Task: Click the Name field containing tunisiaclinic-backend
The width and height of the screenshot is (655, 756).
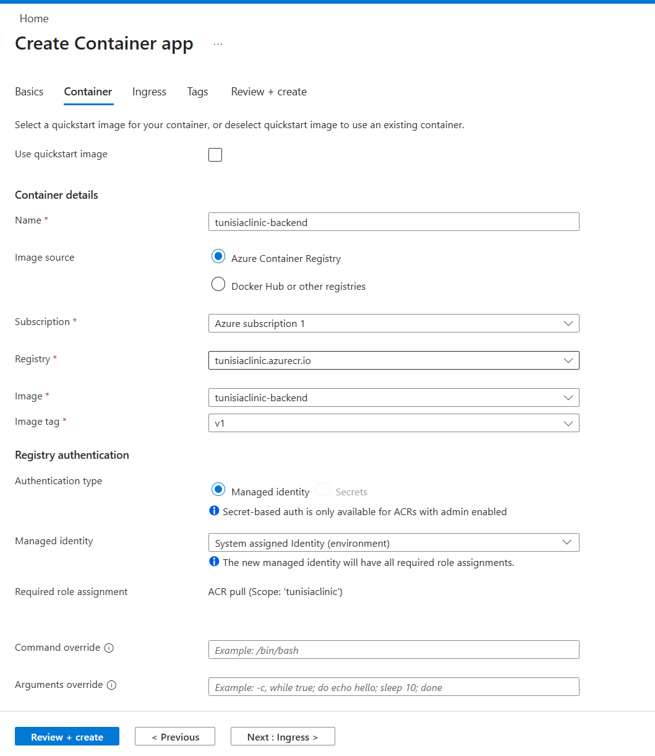Action: point(393,222)
